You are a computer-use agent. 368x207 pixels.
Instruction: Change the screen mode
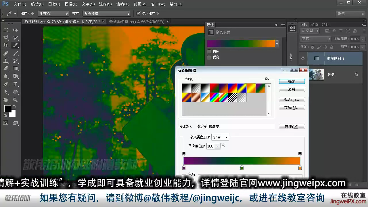tap(15, 123)
